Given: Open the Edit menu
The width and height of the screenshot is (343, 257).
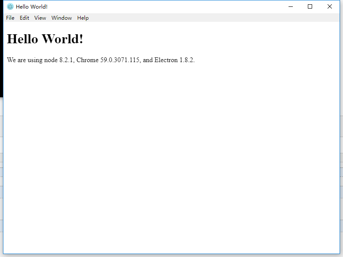Looking at the screenshot, I should point(24,18).
